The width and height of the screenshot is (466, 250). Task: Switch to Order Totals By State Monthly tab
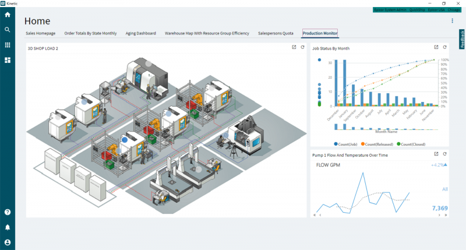pos(90,33)
